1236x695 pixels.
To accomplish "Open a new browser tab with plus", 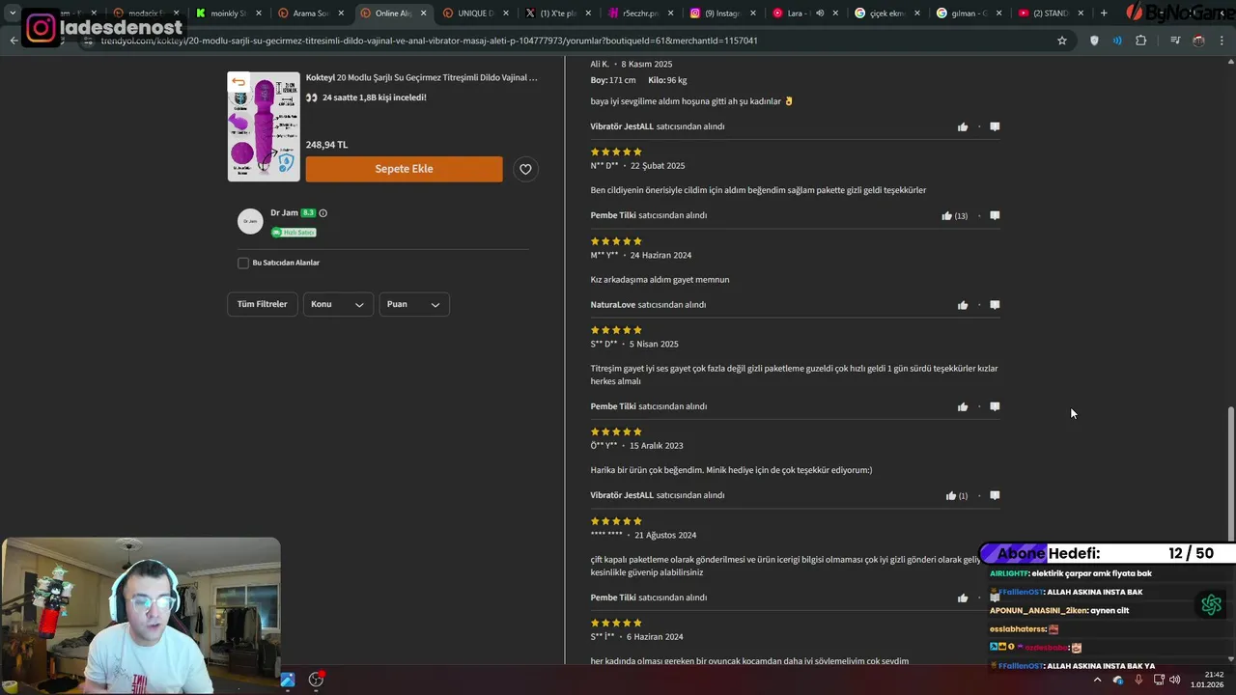I will [x=1104, y=14].
